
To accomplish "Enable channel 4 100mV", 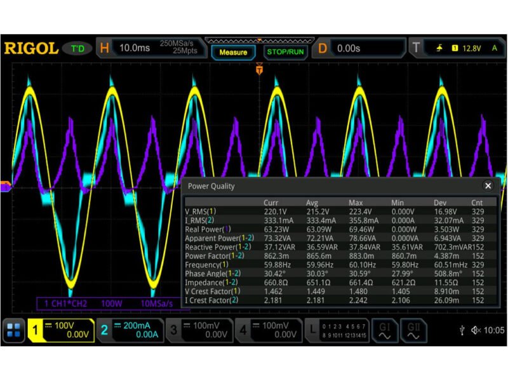I will pyautogui.click(x=269, y=330).
